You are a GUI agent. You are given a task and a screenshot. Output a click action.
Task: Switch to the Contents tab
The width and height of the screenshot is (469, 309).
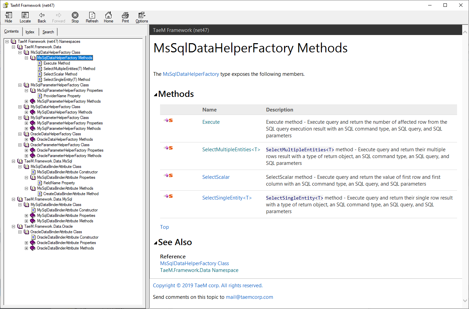coord(11,31)
